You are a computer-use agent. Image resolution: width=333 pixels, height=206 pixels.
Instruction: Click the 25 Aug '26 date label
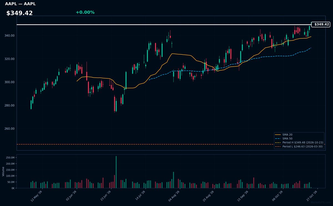(208, 196)
